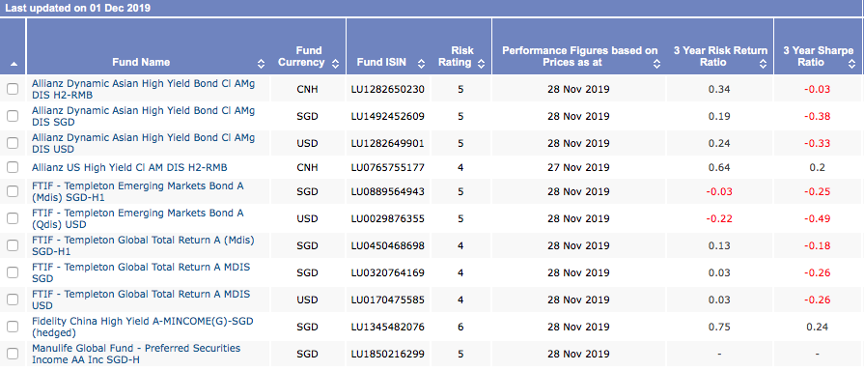Check Templeton Global Total Return SGD-H1 row

[13, 245]
